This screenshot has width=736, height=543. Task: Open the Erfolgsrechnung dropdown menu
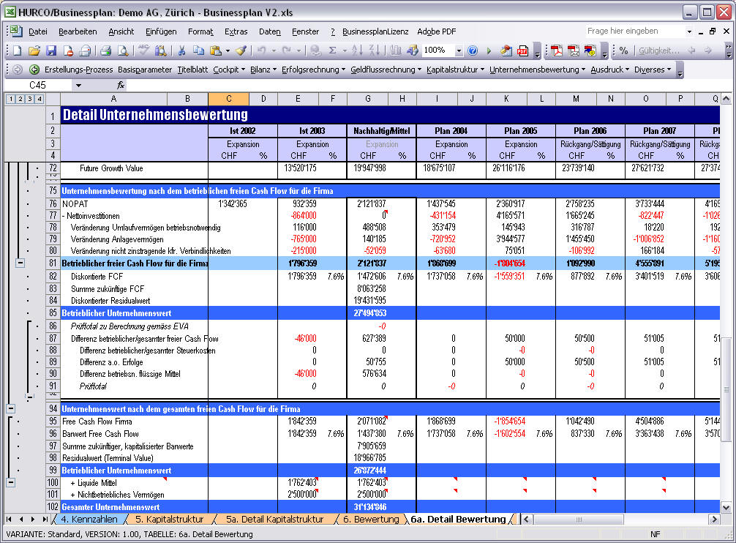(313, 70)
